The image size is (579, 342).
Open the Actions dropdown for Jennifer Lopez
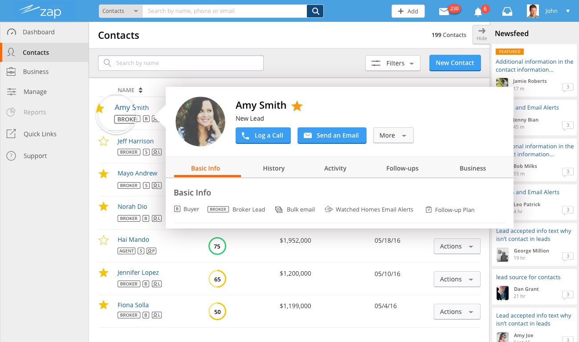[457, 279]
